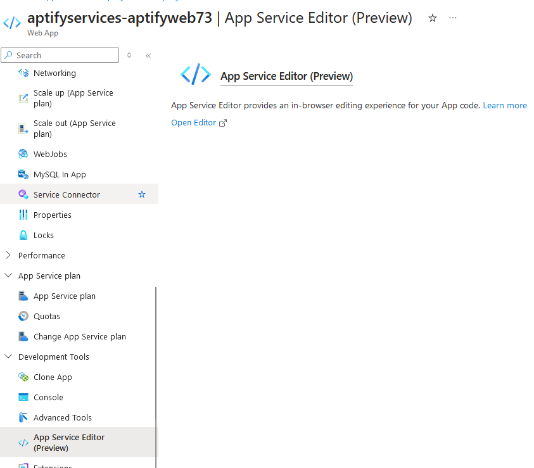Click the Quotas icon

[x=23, y=316]
